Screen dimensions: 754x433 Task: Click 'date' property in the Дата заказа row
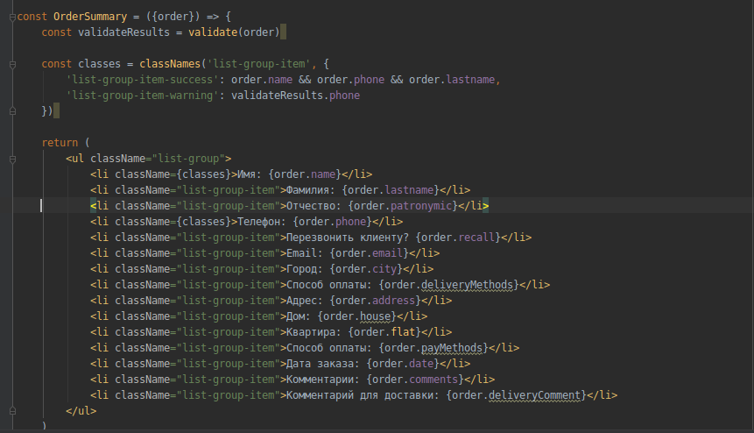pyautogui.click(x=420, y=364)
